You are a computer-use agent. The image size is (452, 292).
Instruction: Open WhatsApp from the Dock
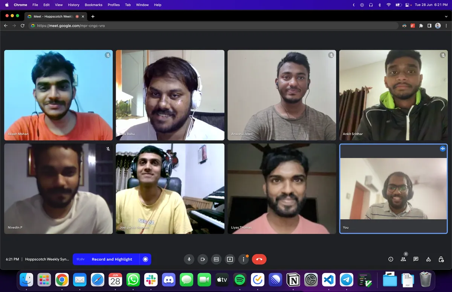click(x=133, y=280)
